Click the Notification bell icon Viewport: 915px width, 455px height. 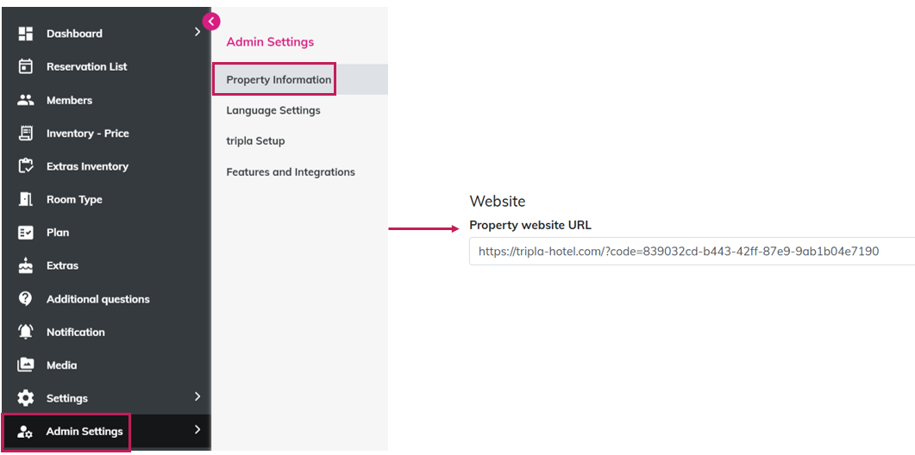[x=26, y=332]
